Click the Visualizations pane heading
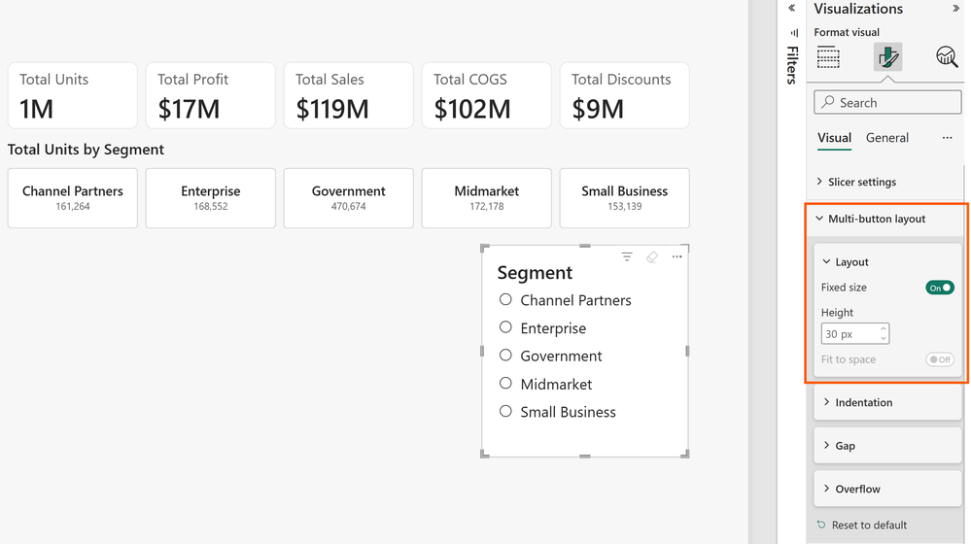 [x=857, y=9]
